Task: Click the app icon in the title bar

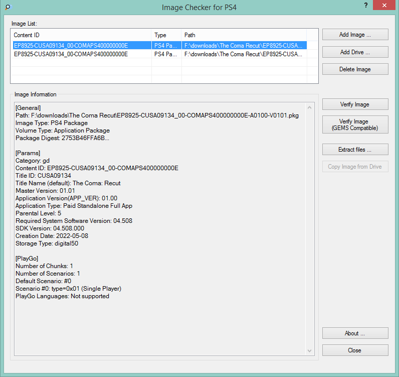Action: pyautogui.click(x=9, y=7)
